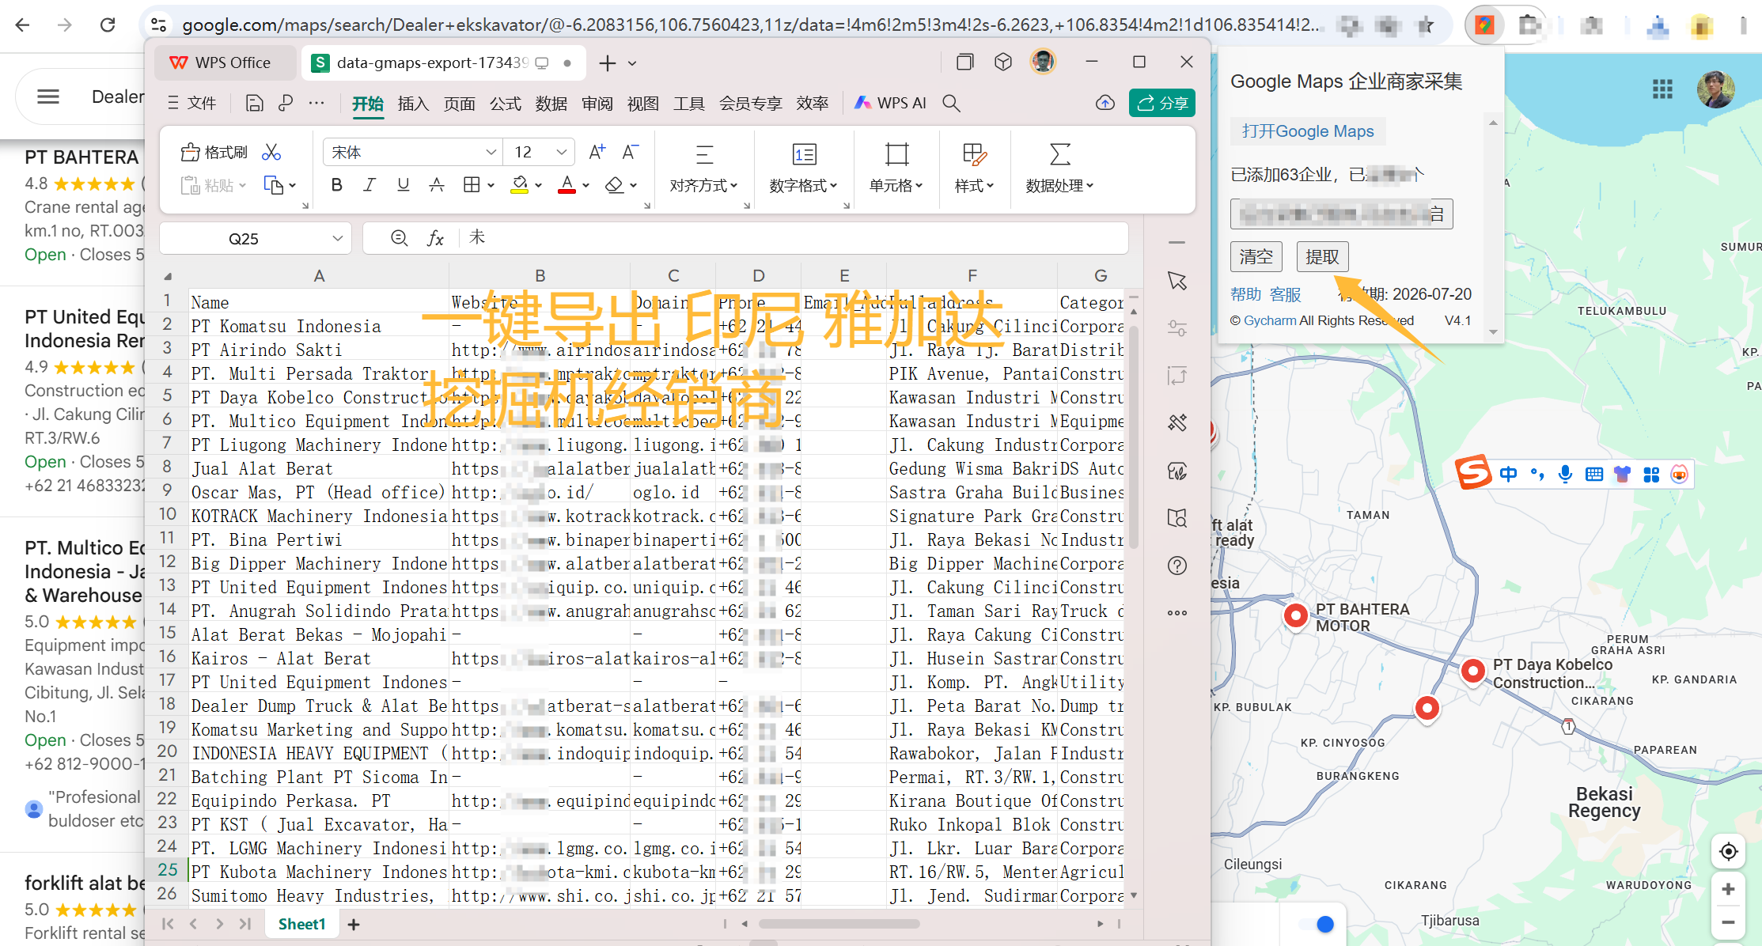Click the Sogou input microphone icon

click(1564, 474)
